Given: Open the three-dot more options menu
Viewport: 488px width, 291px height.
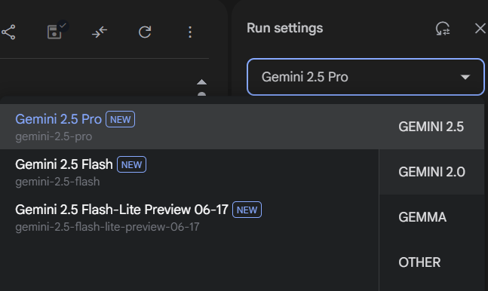Looking at the screenshot, I should coord(190,32).
